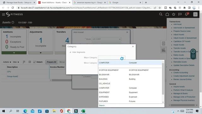This screenshot has height=114, width=202.
Task: Expand the Additions tile arrow
Action: point(14,53)
